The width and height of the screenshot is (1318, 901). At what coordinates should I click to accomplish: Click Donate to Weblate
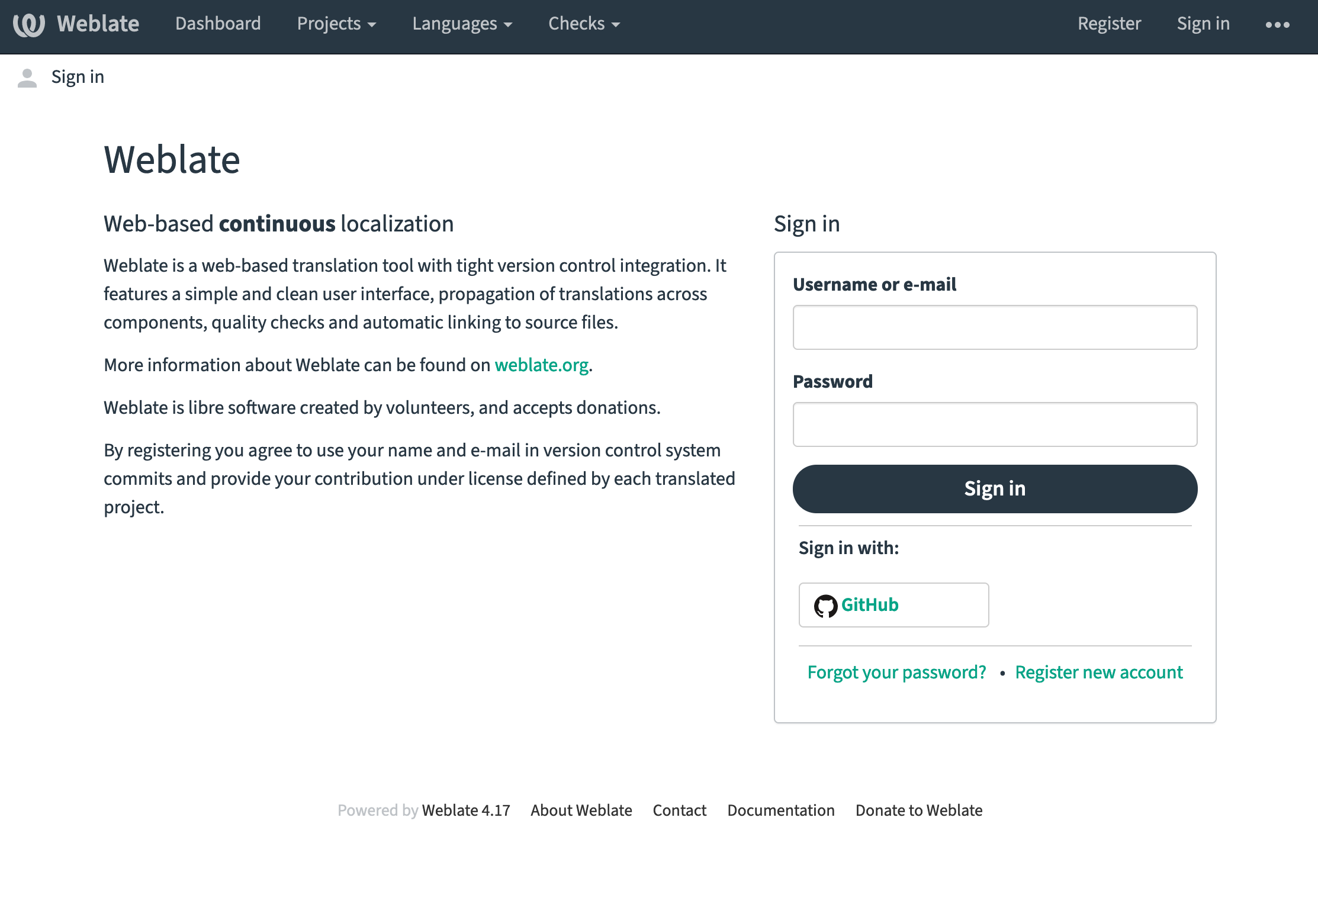[x=918, y=810]
